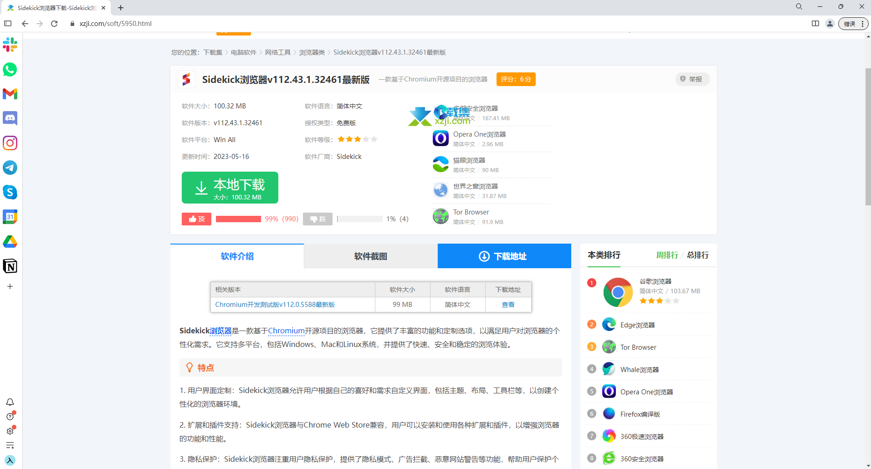Screen dimensions: 871x469
Task: Open browser menu three dots
Action: point(862,24)
